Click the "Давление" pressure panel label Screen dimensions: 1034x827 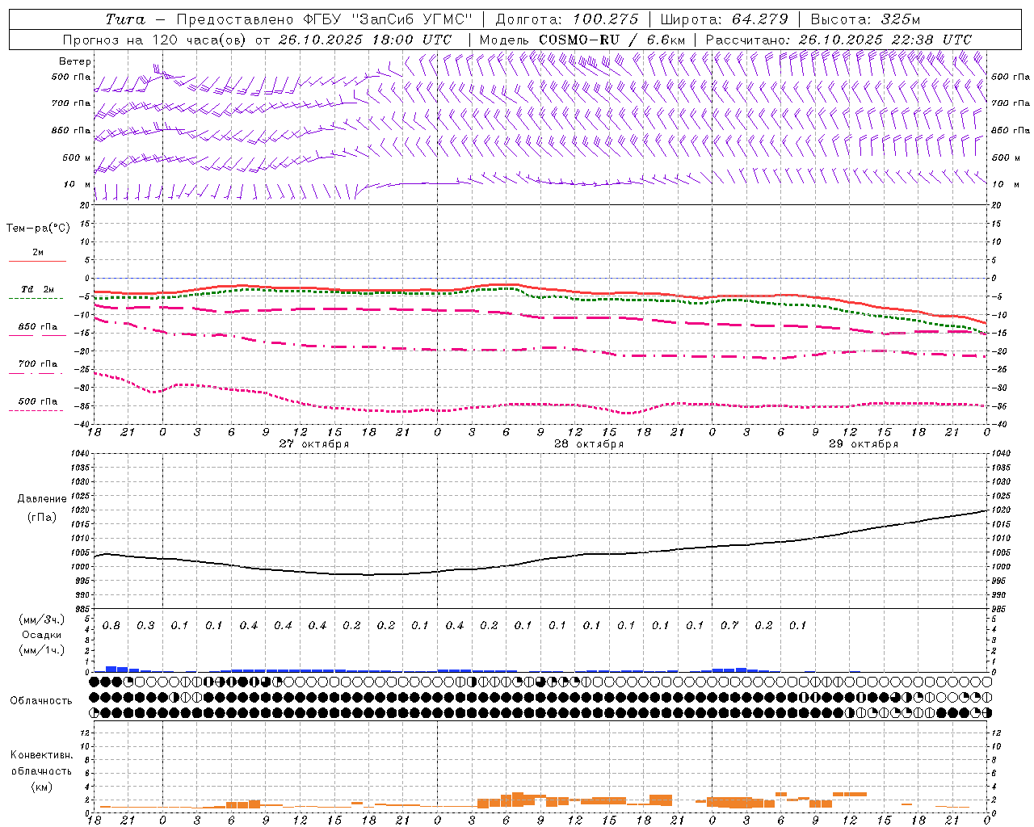42,499
